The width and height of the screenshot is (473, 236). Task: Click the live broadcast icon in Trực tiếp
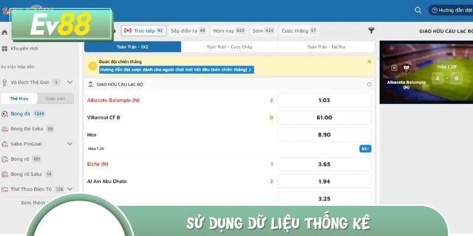point(128,31)
